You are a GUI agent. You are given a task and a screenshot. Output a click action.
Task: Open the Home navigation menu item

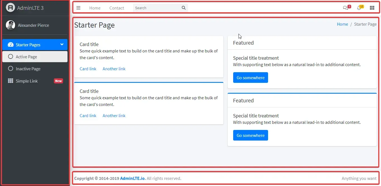(95, 8)
